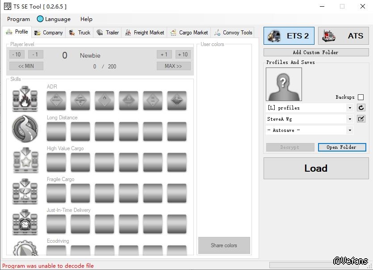Click the High Value Cargo skill icon
The image size is (373, 270).
[x=26, y=160]
